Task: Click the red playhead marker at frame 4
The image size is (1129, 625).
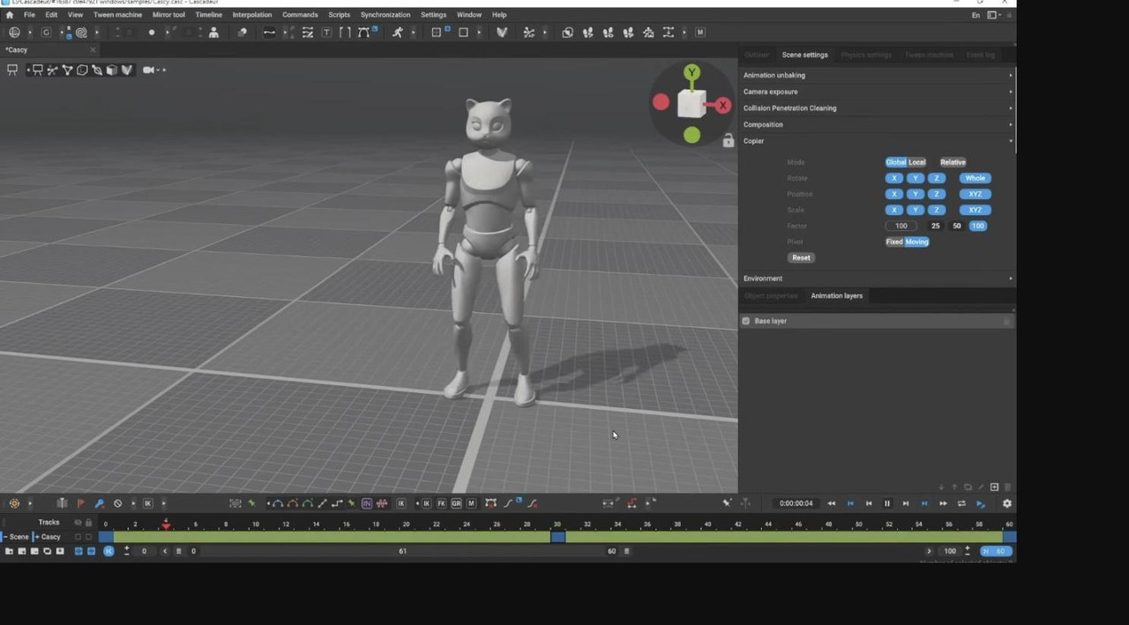Action: tap(166, 525)
